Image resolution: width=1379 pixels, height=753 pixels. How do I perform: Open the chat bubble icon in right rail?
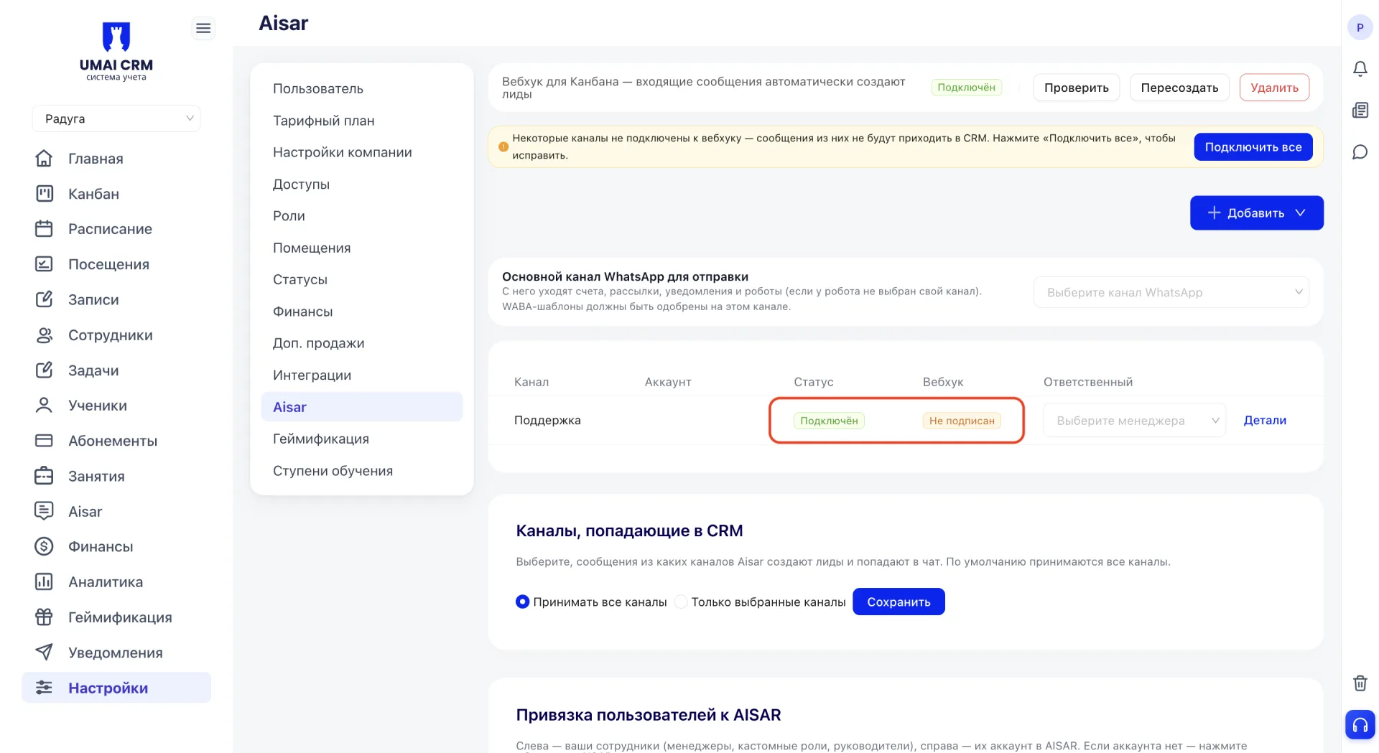[1360, 151]
